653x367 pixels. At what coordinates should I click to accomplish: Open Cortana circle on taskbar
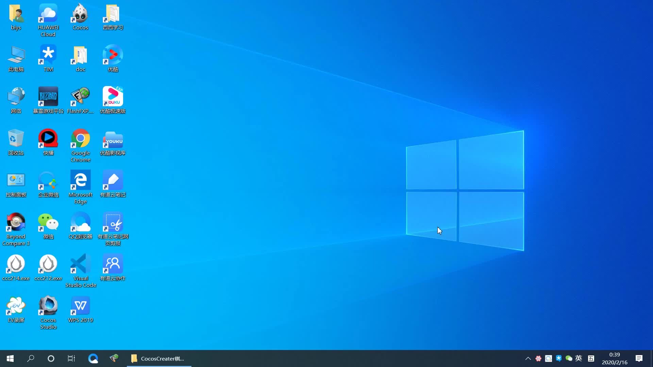pyautogui.click(x=51, y=359)
